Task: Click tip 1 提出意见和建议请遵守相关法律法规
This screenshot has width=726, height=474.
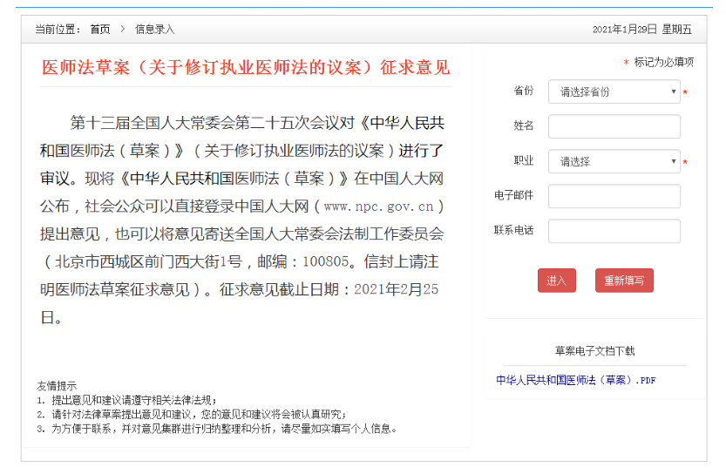Action: 127,400
